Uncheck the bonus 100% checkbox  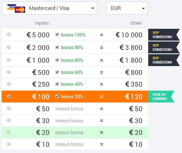click(57, 34)
